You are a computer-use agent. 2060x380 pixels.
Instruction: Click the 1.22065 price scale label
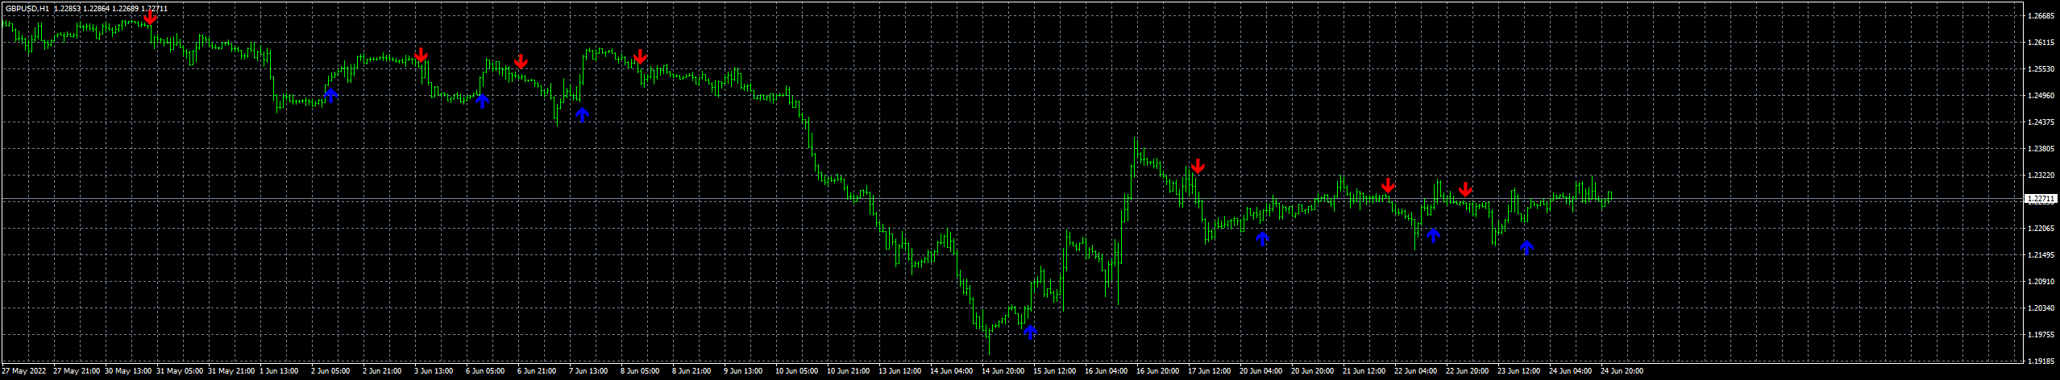[x=2040, y=229]
